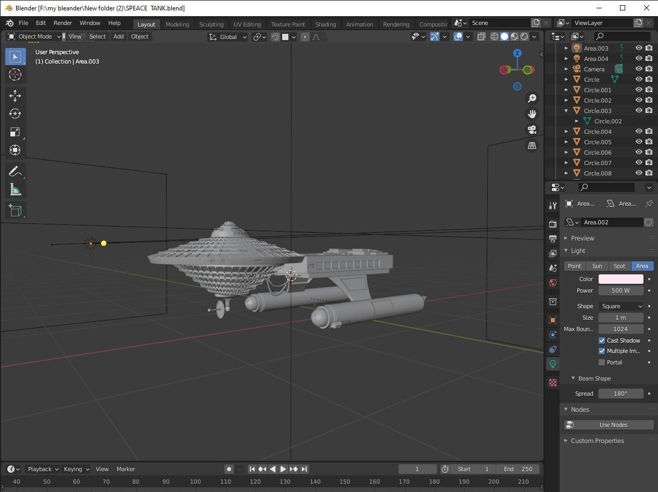Activate the 3D Cursor tool
The height and width of the screenshot is (492, 658).
(15, 75)
